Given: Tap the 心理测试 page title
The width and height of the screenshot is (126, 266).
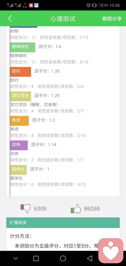Looking at the screenshot, I should pos(63,19).
